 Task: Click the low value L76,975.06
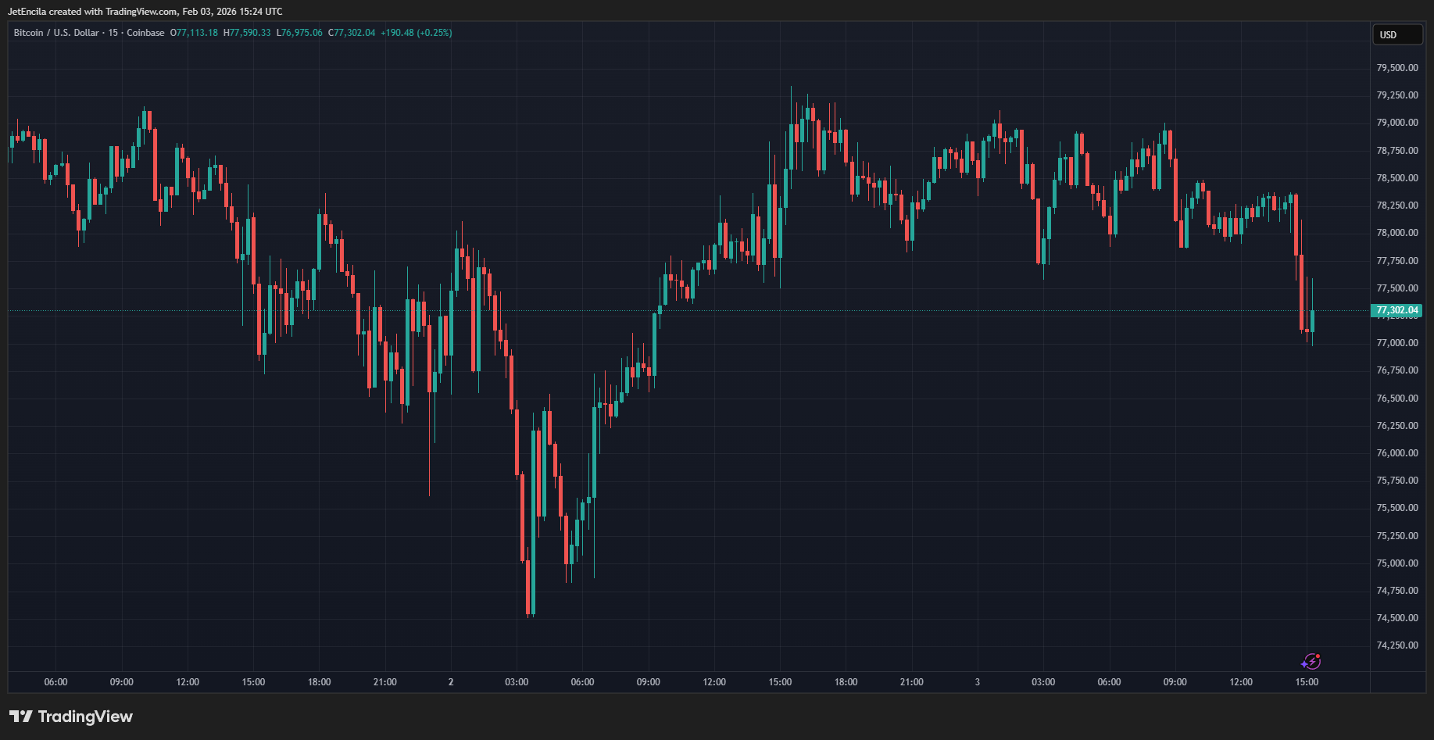coord(299,33)
